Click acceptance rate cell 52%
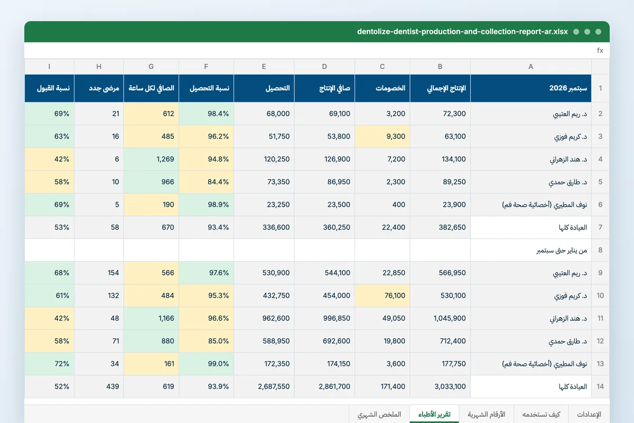The image size is (634, 423). 49,387
